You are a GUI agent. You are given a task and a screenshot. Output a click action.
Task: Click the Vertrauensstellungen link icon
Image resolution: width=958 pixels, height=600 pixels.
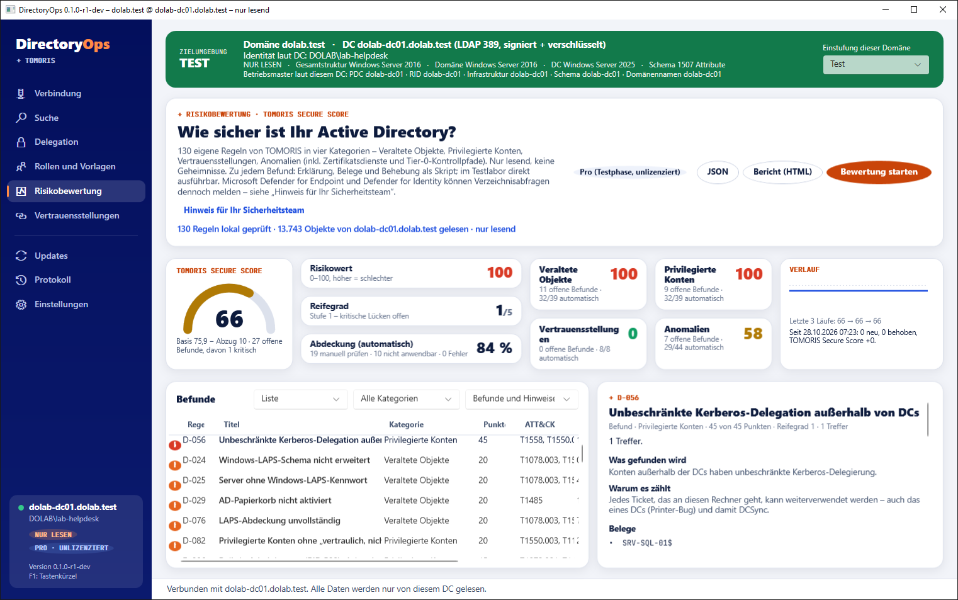pyautogui.click(x=21, y=216)
